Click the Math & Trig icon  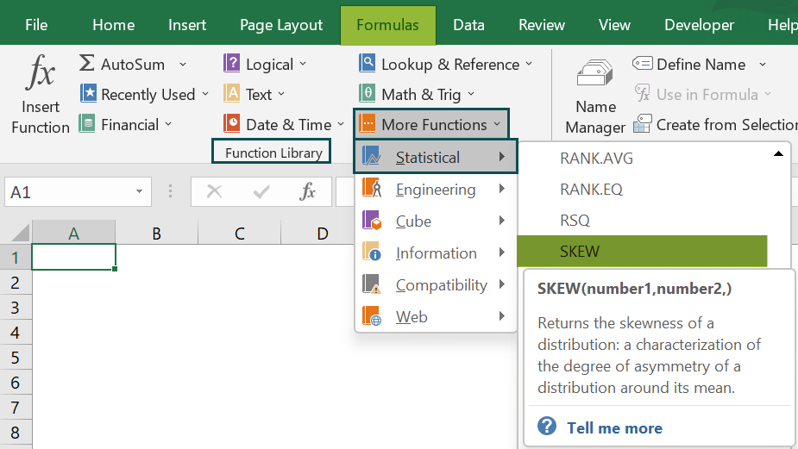367,94
